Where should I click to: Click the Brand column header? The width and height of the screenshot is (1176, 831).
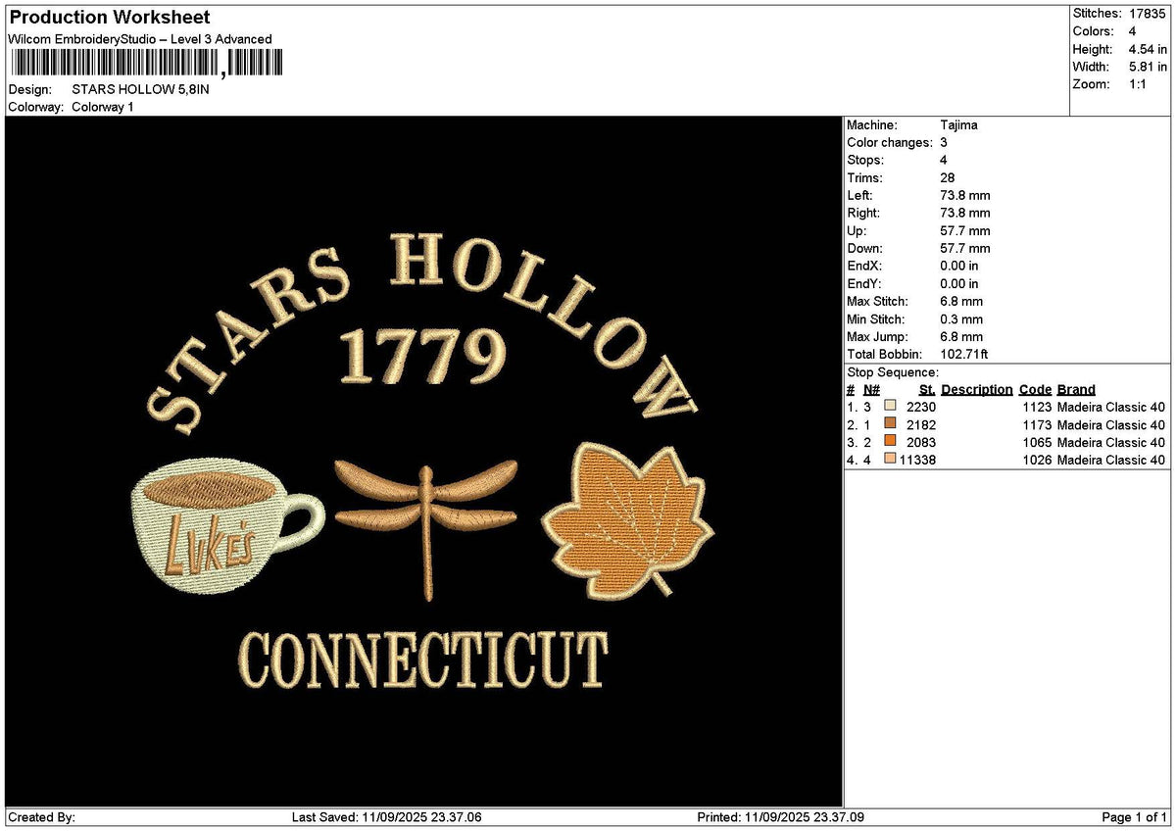1076,389
